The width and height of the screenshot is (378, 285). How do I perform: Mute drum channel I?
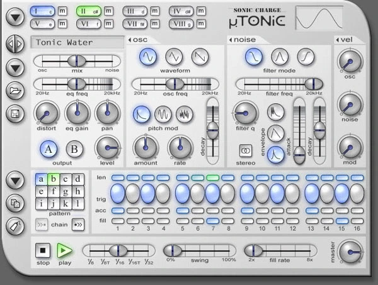62,11
